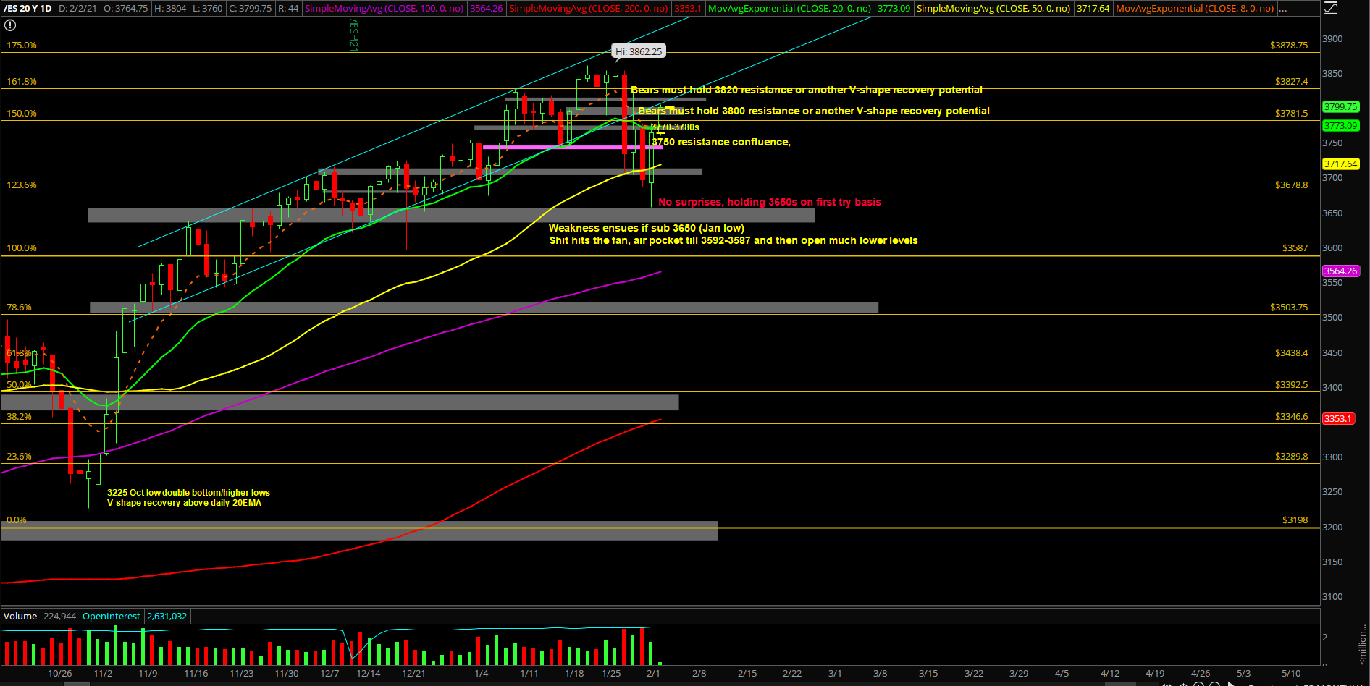
Task: Click the /ESH21 vertical rollover marker label
Action: pos(353,35)
